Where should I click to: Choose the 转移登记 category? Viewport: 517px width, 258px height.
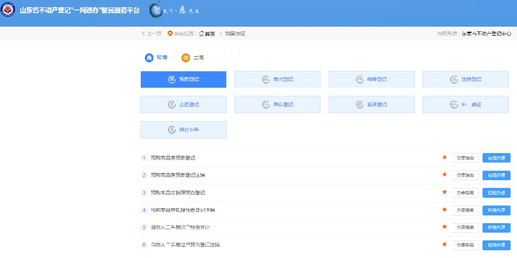pyautogui.click(x=371, y=80)
